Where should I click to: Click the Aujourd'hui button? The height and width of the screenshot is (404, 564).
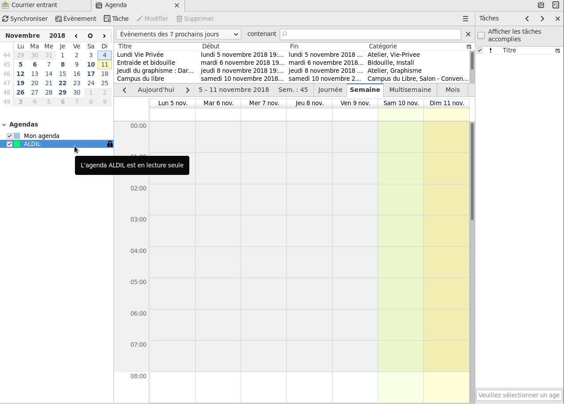tap(156, 90)
